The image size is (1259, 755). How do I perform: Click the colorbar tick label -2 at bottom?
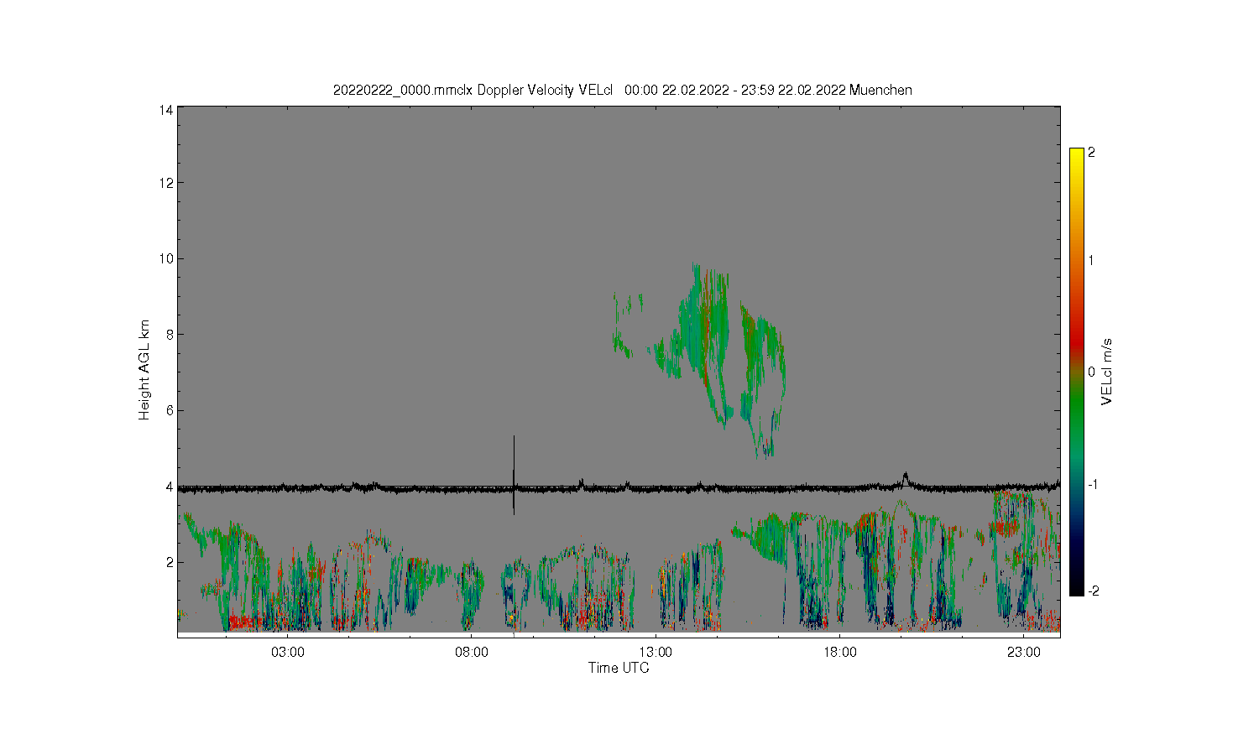tap(1094, 591)
